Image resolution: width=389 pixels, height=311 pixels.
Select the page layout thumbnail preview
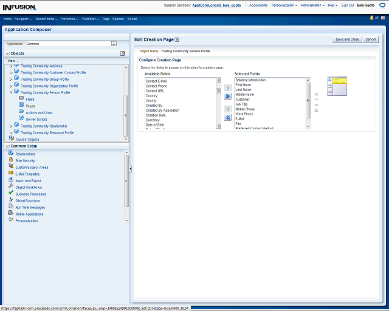pos(336,86)
